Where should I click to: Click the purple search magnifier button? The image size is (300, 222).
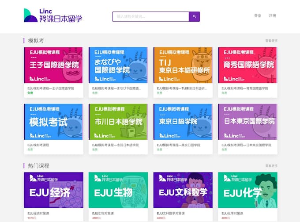[x=194, y=17]
